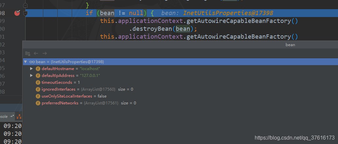
Task: Click the defaultIpAddress field icon
Action: (x=38, y=76)
